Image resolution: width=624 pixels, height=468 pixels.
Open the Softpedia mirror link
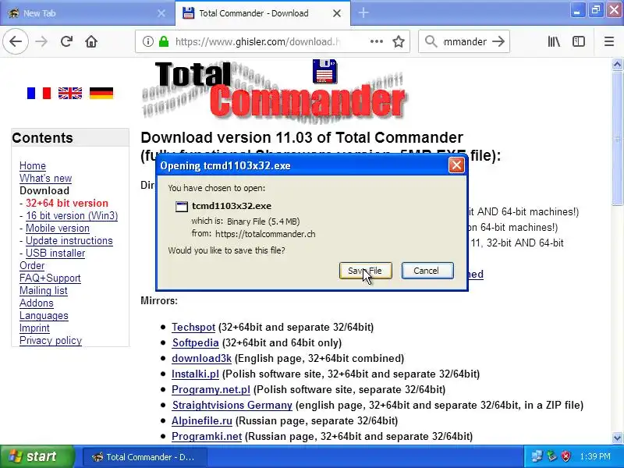(x=196, y=342)
